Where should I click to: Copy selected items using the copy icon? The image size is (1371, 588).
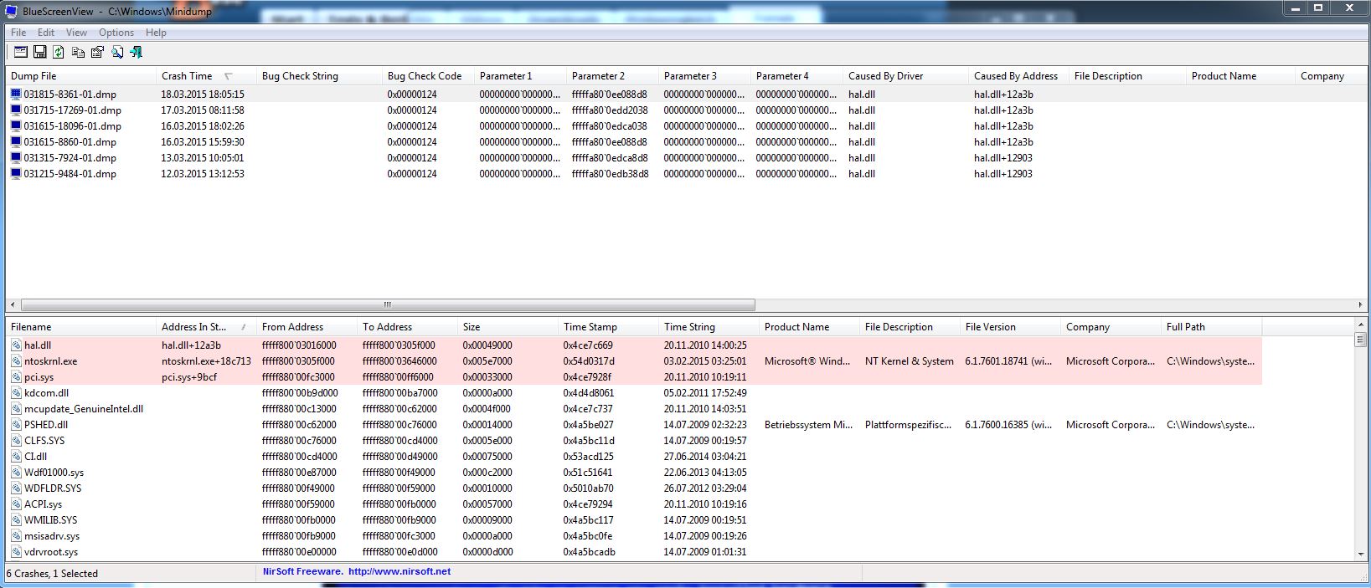point(78,52)
